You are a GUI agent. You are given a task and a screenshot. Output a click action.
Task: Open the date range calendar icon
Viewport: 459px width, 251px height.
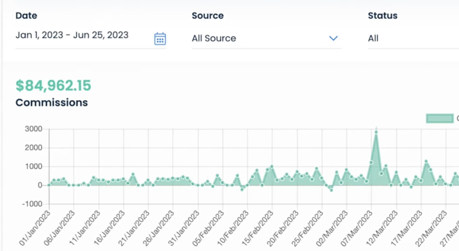(x=160, y=39)
